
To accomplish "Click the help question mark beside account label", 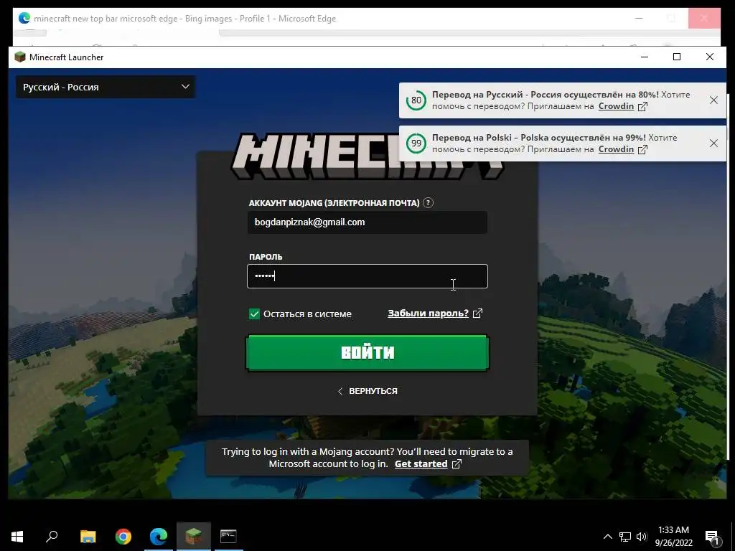I will [428, 203].
